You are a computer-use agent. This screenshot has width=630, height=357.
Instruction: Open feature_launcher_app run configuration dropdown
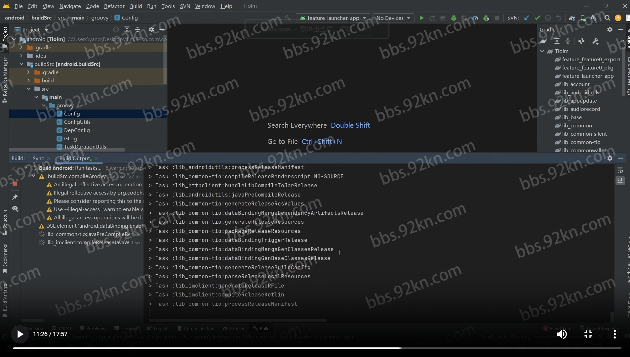tap(334, 18)
